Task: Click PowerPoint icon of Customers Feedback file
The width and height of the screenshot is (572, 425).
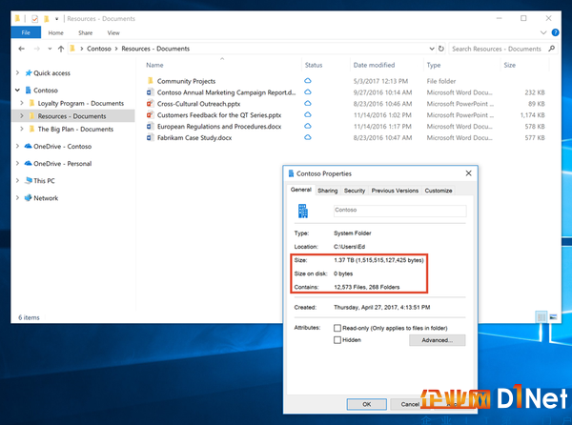Action: (x=150, y=115)
